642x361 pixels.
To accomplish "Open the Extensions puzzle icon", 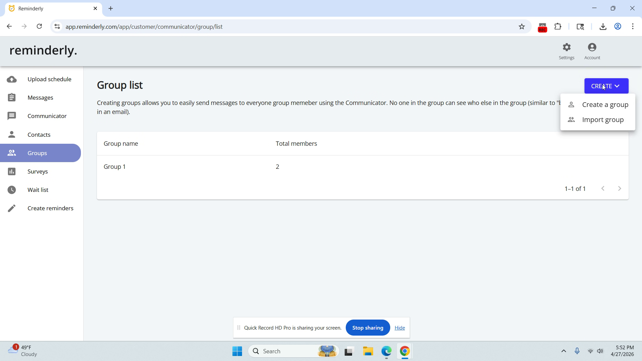I will (x=558, y=27).
